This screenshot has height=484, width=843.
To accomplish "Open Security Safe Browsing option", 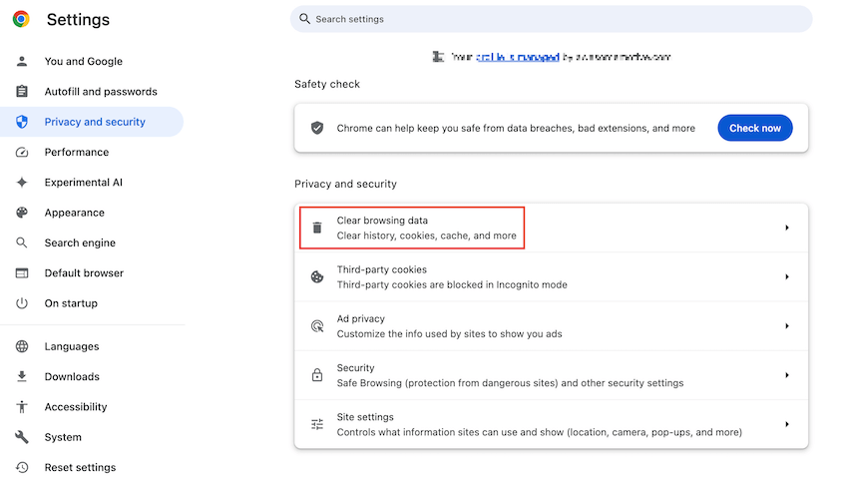I will click(551, 375).
